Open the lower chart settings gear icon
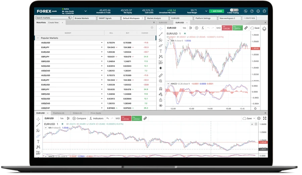This screenshot has height=175, width=302. pyautogui.click(x=259, y=118)
